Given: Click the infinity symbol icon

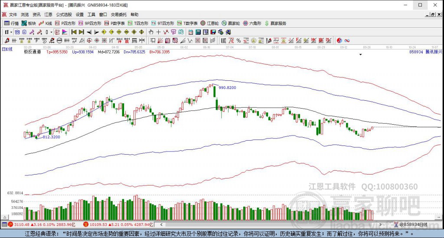Looking at the screenshot, I should tap(347, 40).
